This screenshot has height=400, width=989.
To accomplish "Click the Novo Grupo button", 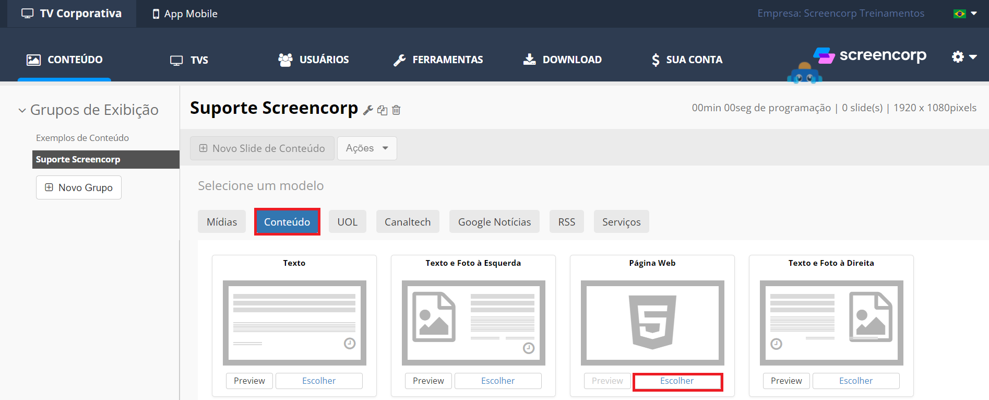I will [x=79, y=187].
